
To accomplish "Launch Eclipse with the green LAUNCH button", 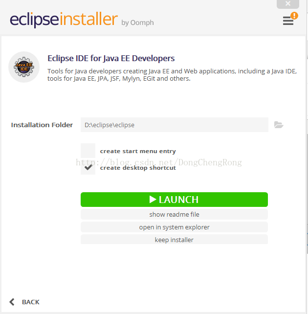I will click(x=174, y=200).
